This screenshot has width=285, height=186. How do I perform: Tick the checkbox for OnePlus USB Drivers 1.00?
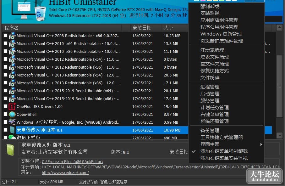tap(5, 106)
